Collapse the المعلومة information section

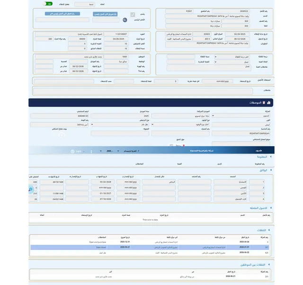click(271, 157)
